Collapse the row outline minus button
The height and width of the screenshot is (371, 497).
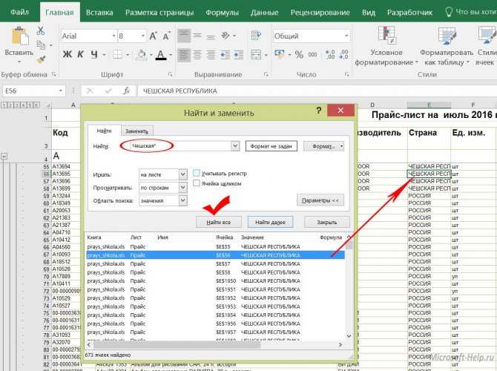pos(4,156)
